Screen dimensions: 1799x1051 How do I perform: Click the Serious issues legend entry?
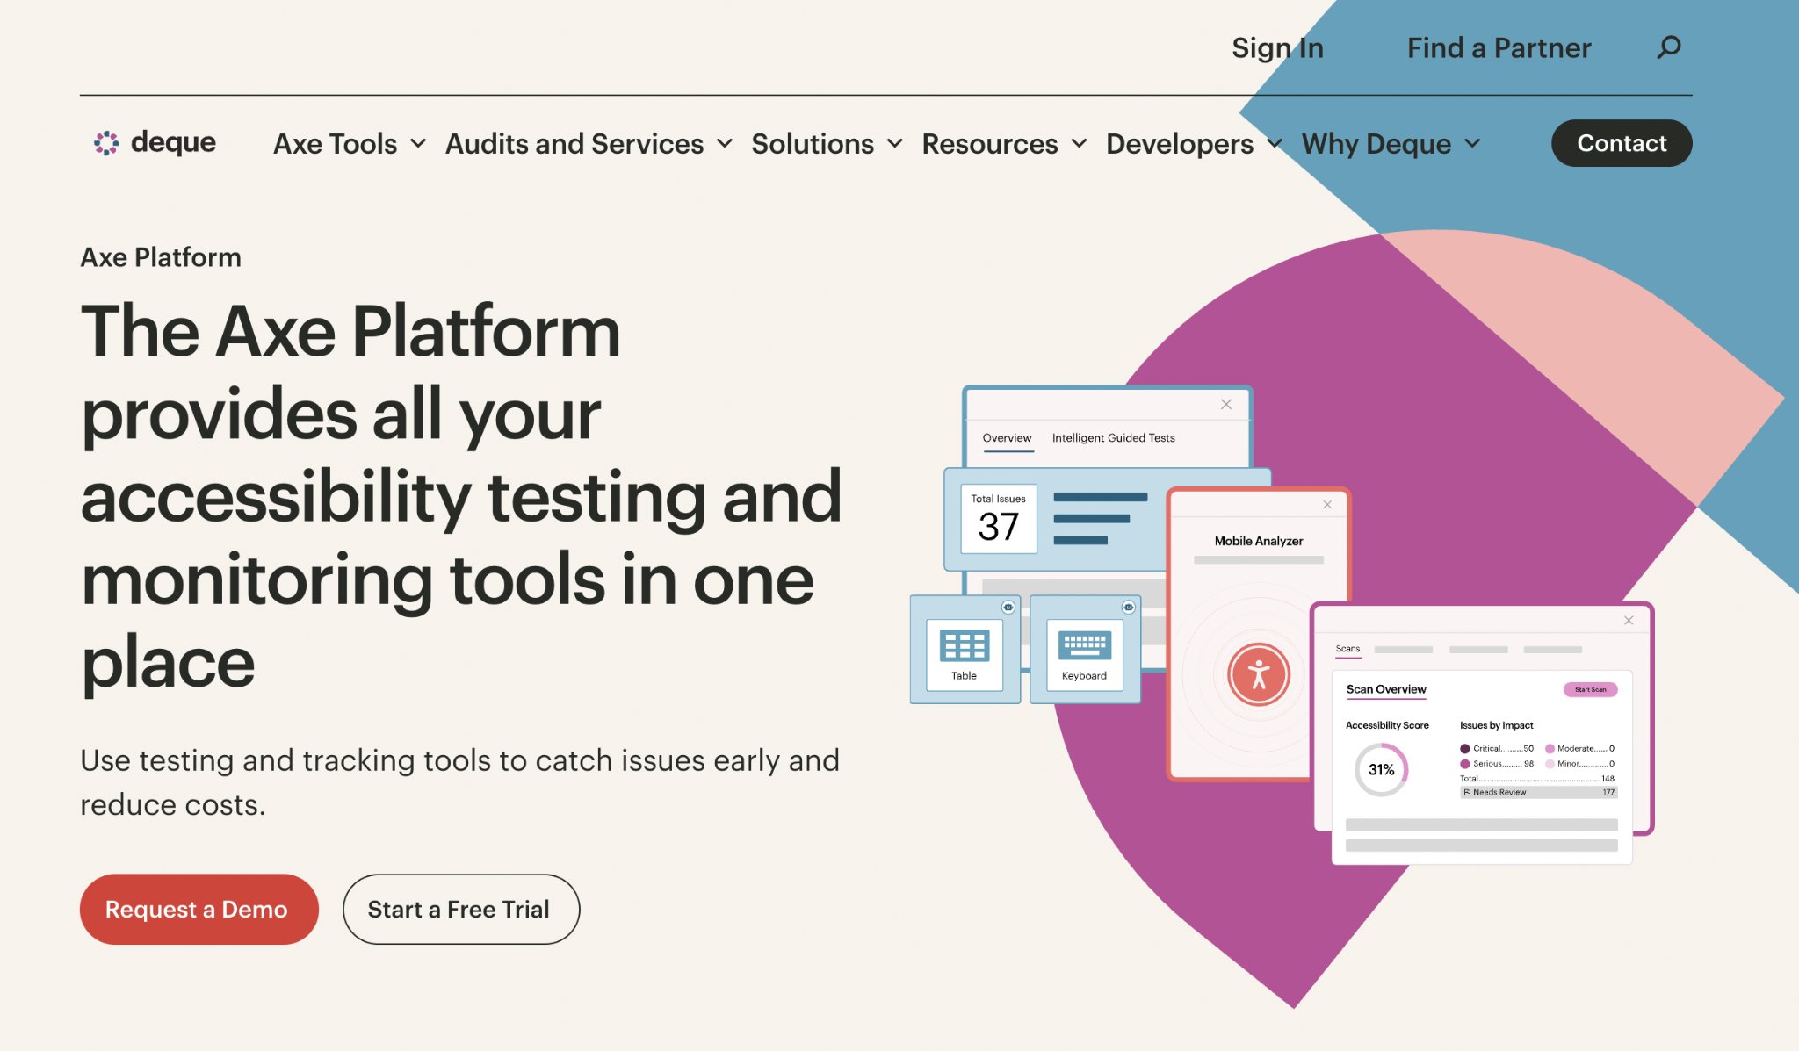[x=1497, y=764]
